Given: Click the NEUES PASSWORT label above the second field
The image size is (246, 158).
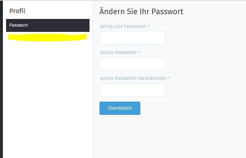Looking at the screenshot, I should click(119, 52).
